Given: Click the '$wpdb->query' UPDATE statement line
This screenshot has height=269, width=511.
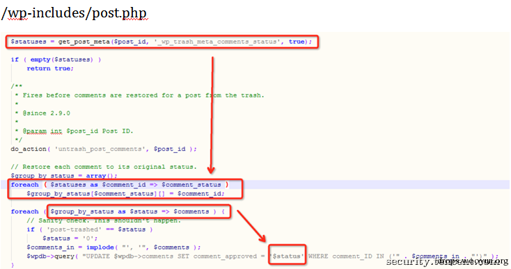Looking at the screenshot, I should pyautogui.click(x=262, y=256).
